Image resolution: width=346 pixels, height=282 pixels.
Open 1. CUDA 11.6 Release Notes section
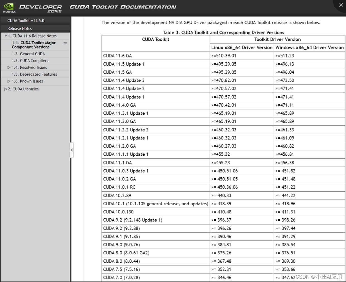pos(32,36)
